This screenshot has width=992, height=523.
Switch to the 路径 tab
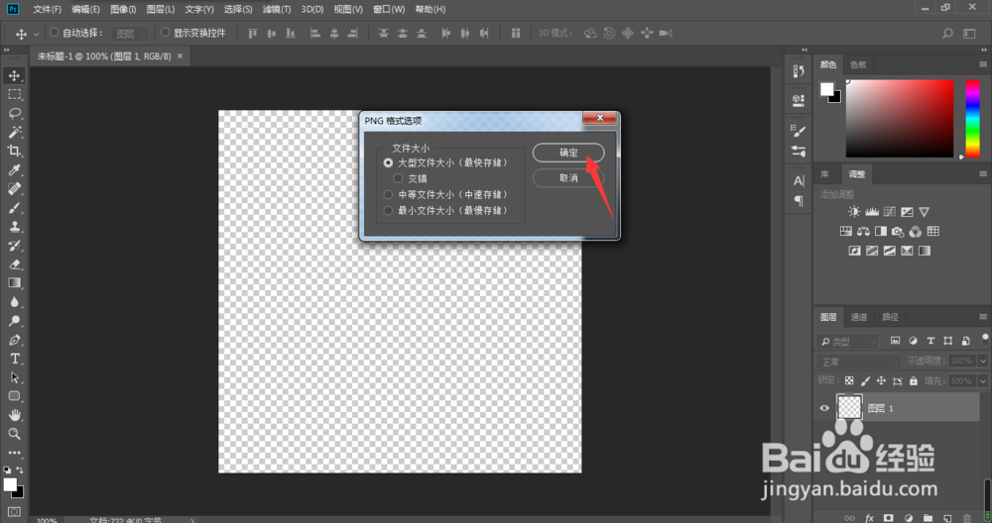coord(890,316)
